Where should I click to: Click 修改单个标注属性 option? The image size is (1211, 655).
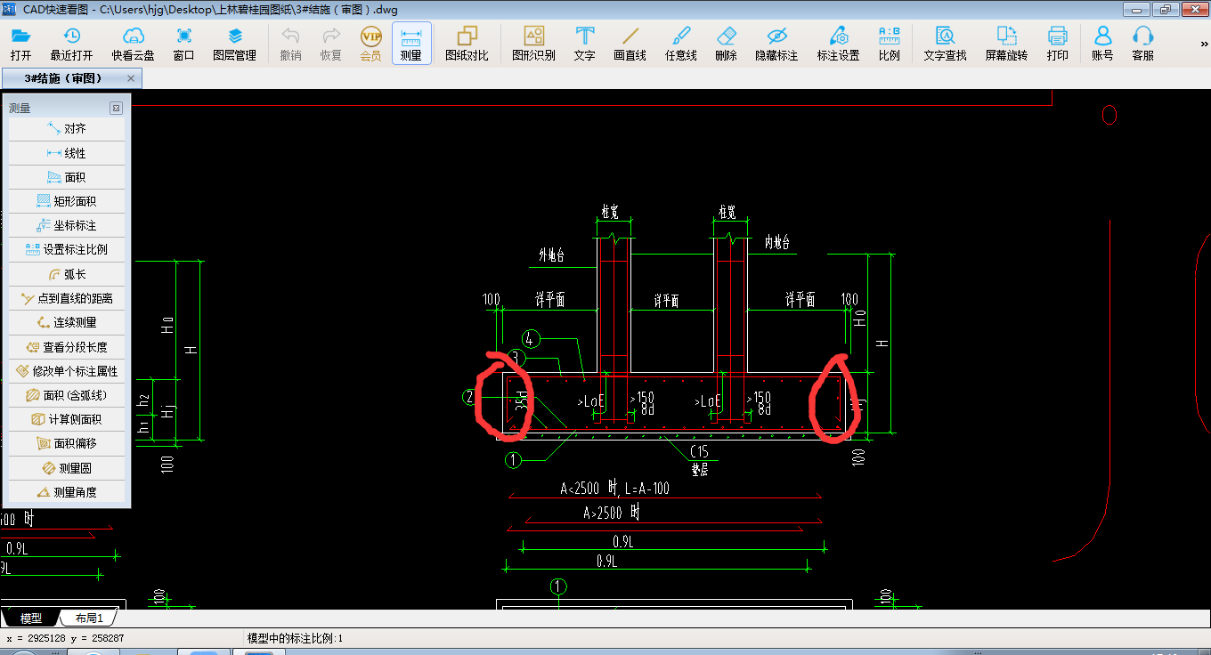pos(67,370)
